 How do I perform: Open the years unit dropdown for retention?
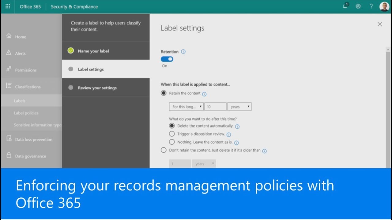pos(239,107)
